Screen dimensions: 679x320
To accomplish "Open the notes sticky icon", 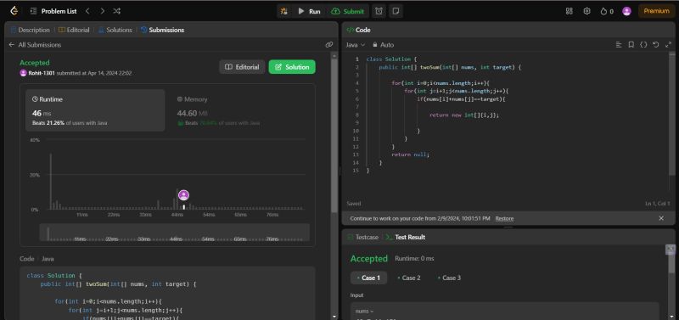I will click(x=395, y=11).
